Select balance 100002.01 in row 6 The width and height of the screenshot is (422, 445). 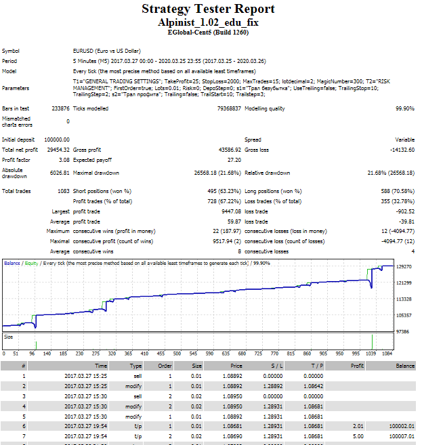point(402,427)
